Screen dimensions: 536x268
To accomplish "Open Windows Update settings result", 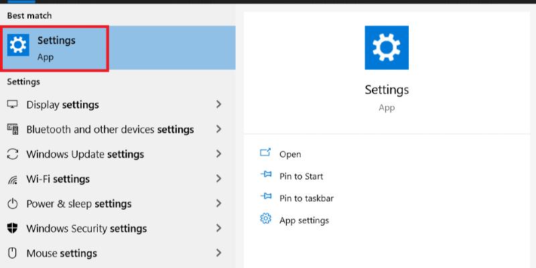I will pos(118,154).
